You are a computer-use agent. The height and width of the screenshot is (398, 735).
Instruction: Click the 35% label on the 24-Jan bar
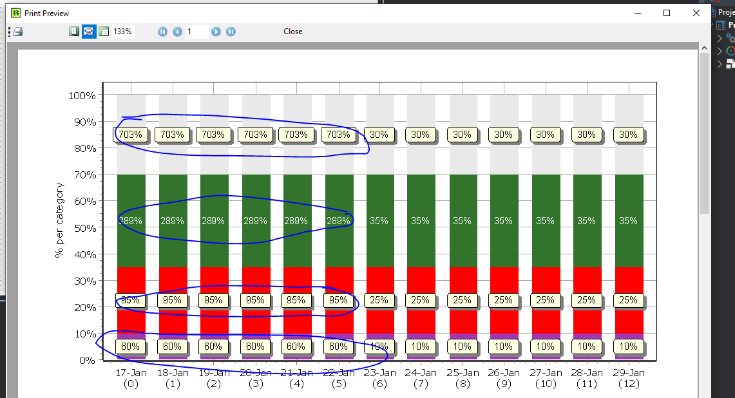[421, 221]
